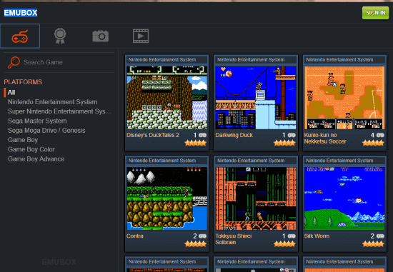Click the controller icon on the Silk Worm card
The width and height of the screenshot is (393, 272).
[380, 236]
